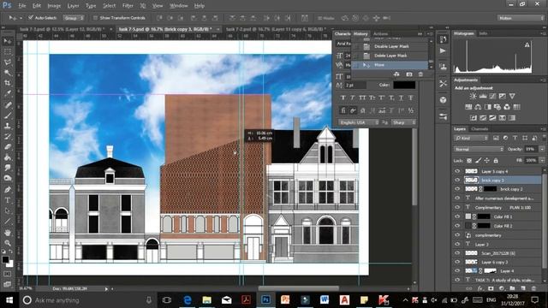Delete layer using Layers panel trash icon

coord(533,288)
